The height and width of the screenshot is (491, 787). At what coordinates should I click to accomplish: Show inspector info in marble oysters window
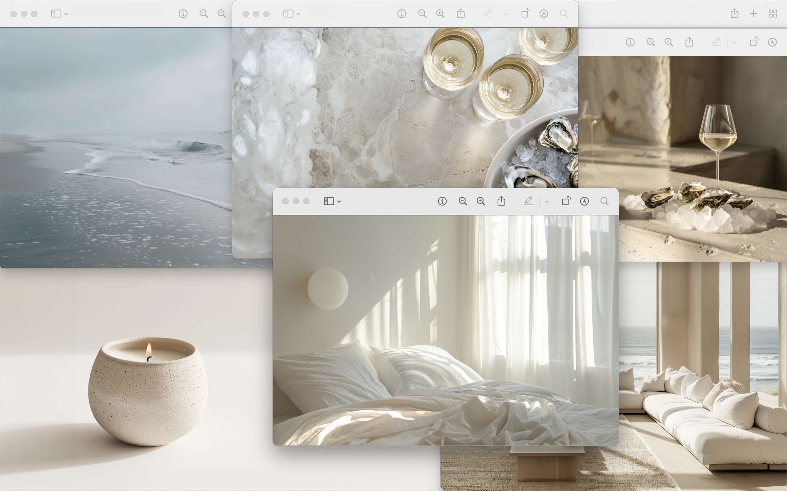402,14
